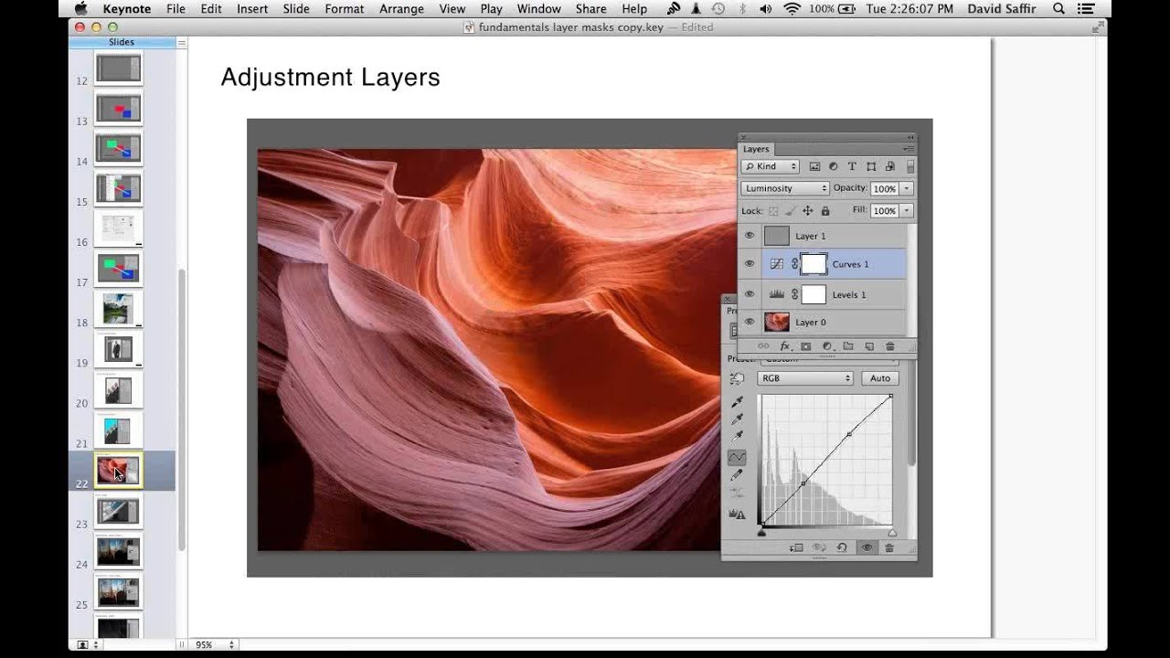The width and height of the screenshot is (1170, 658).
Task: Click the Wi-Fi icon in menu bar
Action: point(792,8)
